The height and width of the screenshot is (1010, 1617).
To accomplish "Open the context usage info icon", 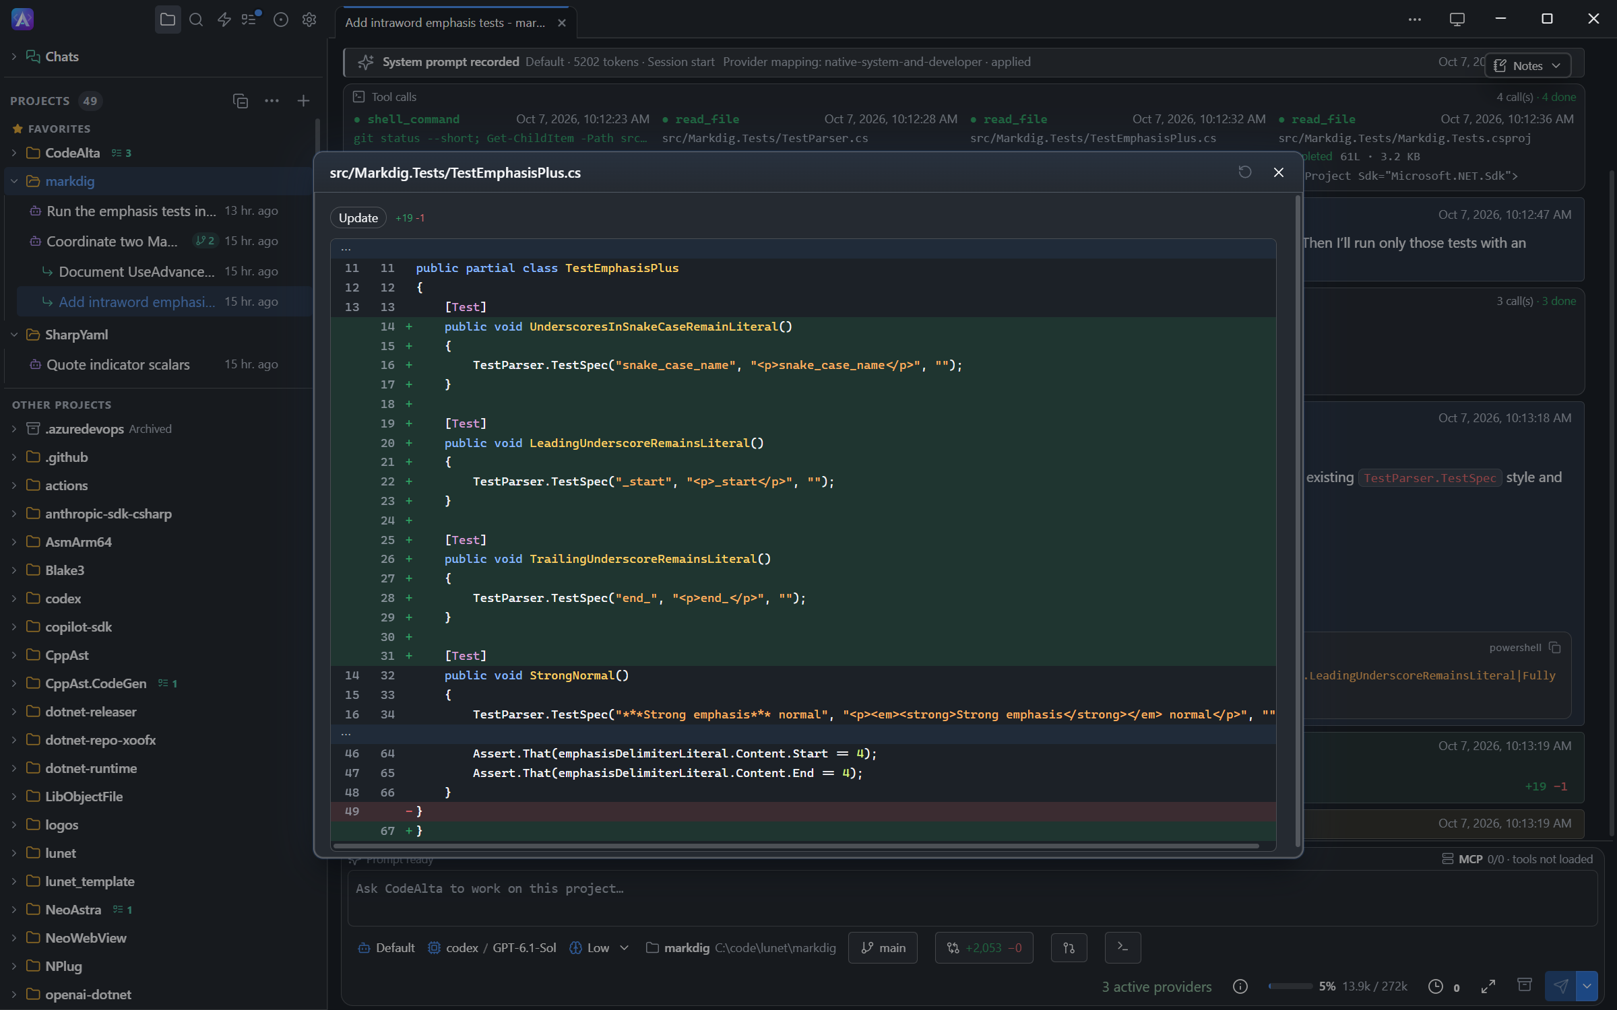I will (1240, 986).
